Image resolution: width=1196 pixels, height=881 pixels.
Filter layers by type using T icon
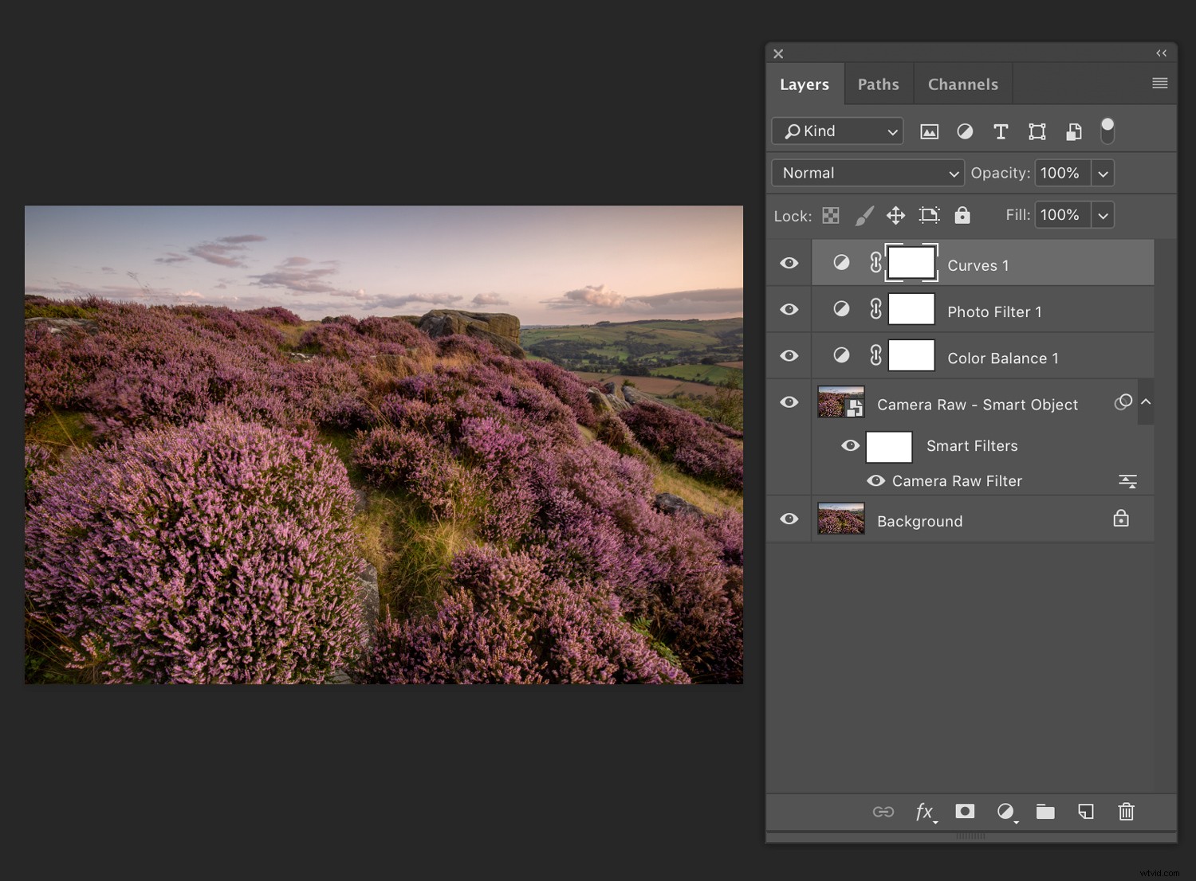tap(1001, 131)
